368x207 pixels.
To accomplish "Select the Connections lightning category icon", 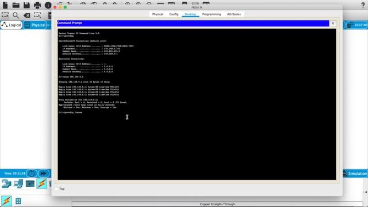I will pos(41,183).
